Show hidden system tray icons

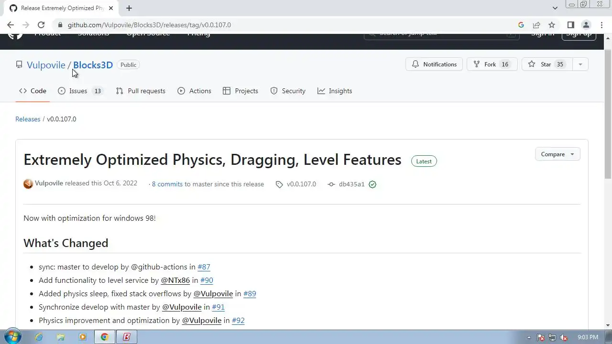pos(529,337)
